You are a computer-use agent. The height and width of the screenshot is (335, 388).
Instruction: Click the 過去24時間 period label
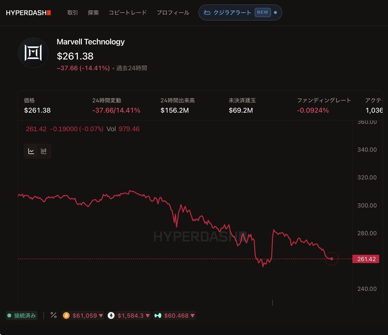click(132, 68)
